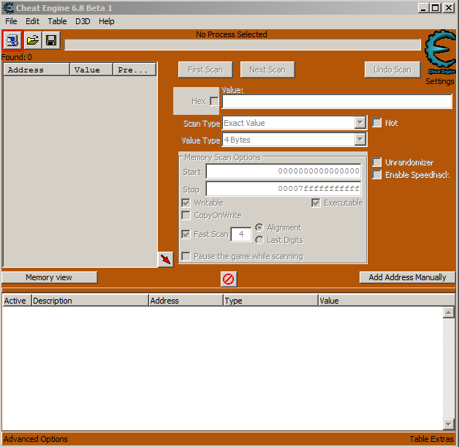Screen dimensions: 459x447
Task: Toggle the Hex checkbox
Action: (214, 102)
